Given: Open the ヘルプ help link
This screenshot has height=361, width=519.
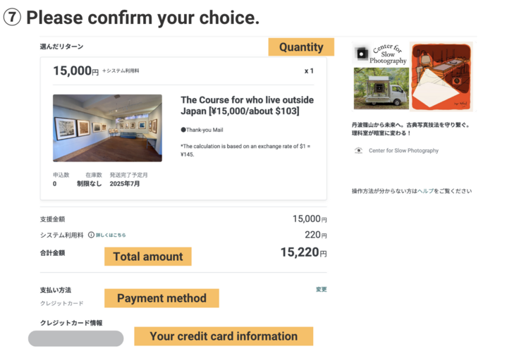Looking at the screenshot, I should click(x=425, y=191).
